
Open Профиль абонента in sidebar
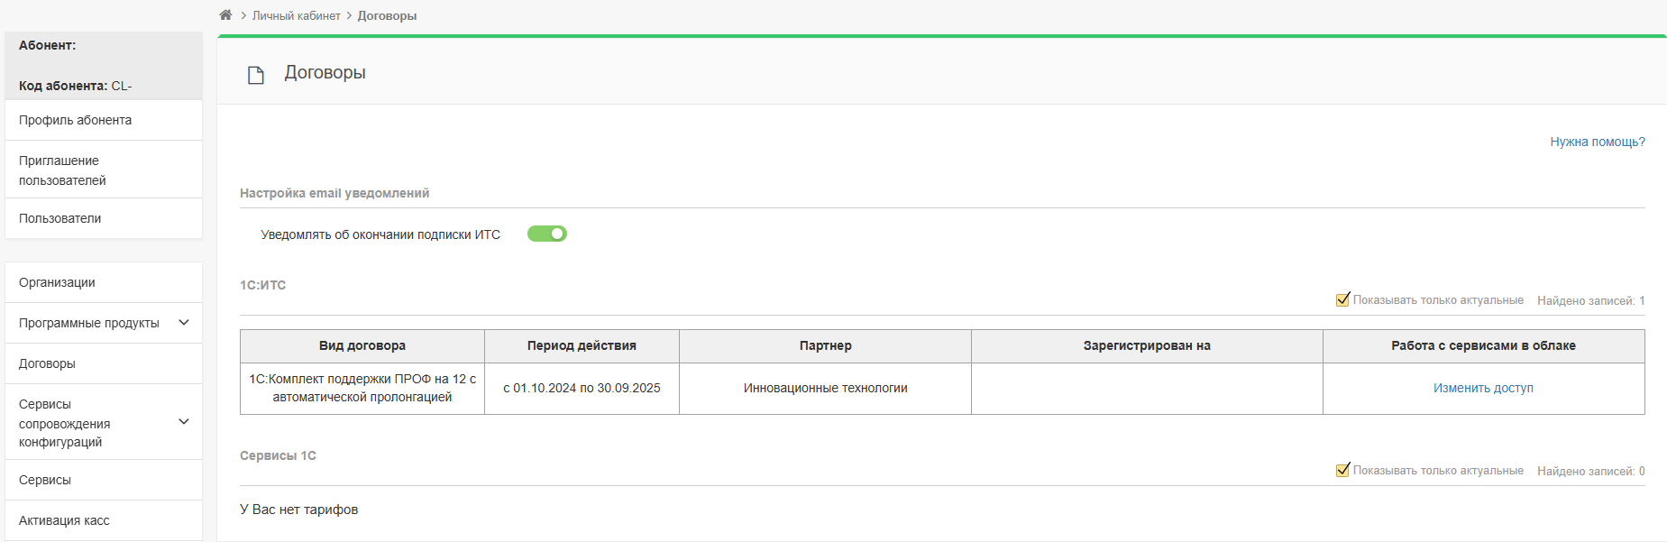(x=104, y=120)
